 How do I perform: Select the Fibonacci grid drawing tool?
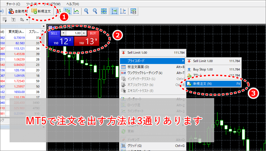coord(5,20)
